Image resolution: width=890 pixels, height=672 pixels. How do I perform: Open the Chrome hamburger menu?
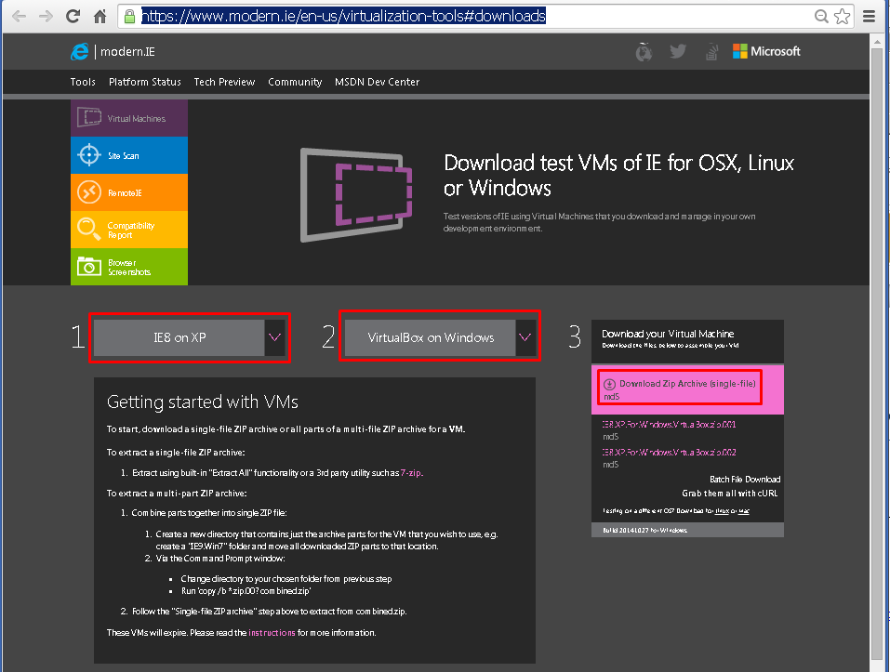[x=869, y=16]
